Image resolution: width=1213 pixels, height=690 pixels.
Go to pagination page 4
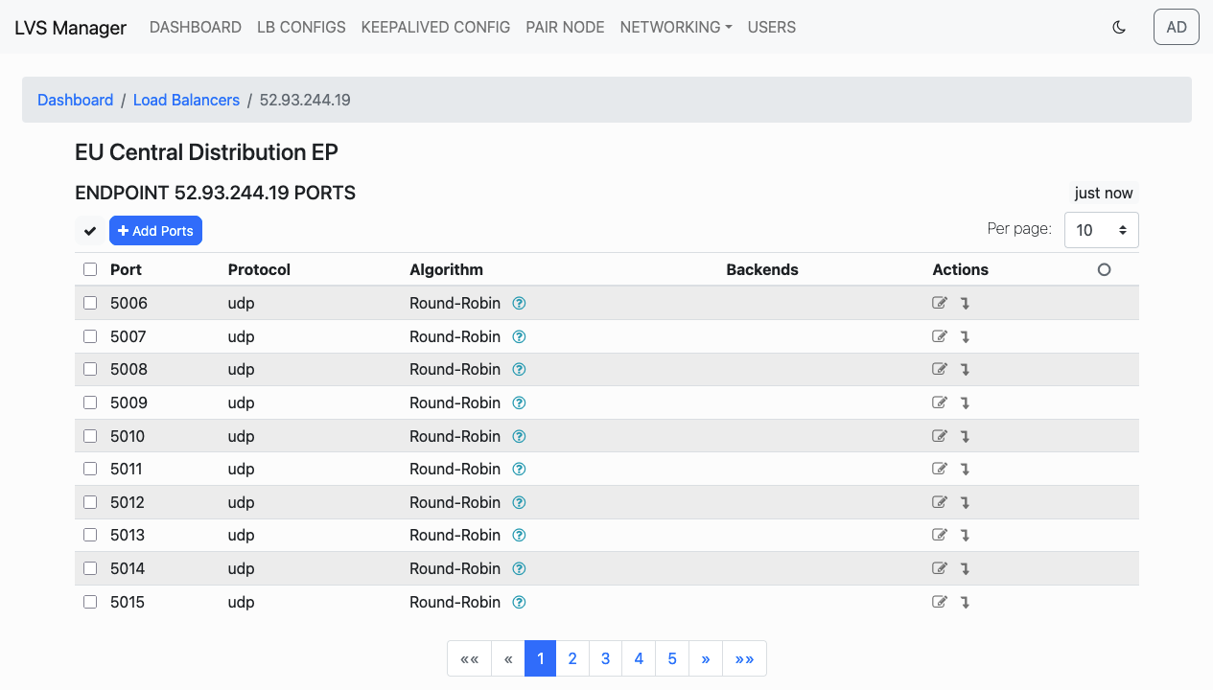(x=639, y=658)
